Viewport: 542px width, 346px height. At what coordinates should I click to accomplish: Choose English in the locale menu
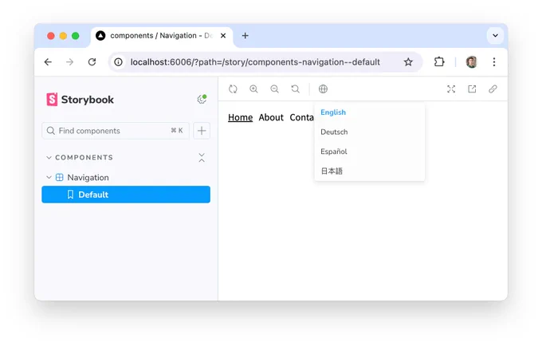(x=370, y=112)
